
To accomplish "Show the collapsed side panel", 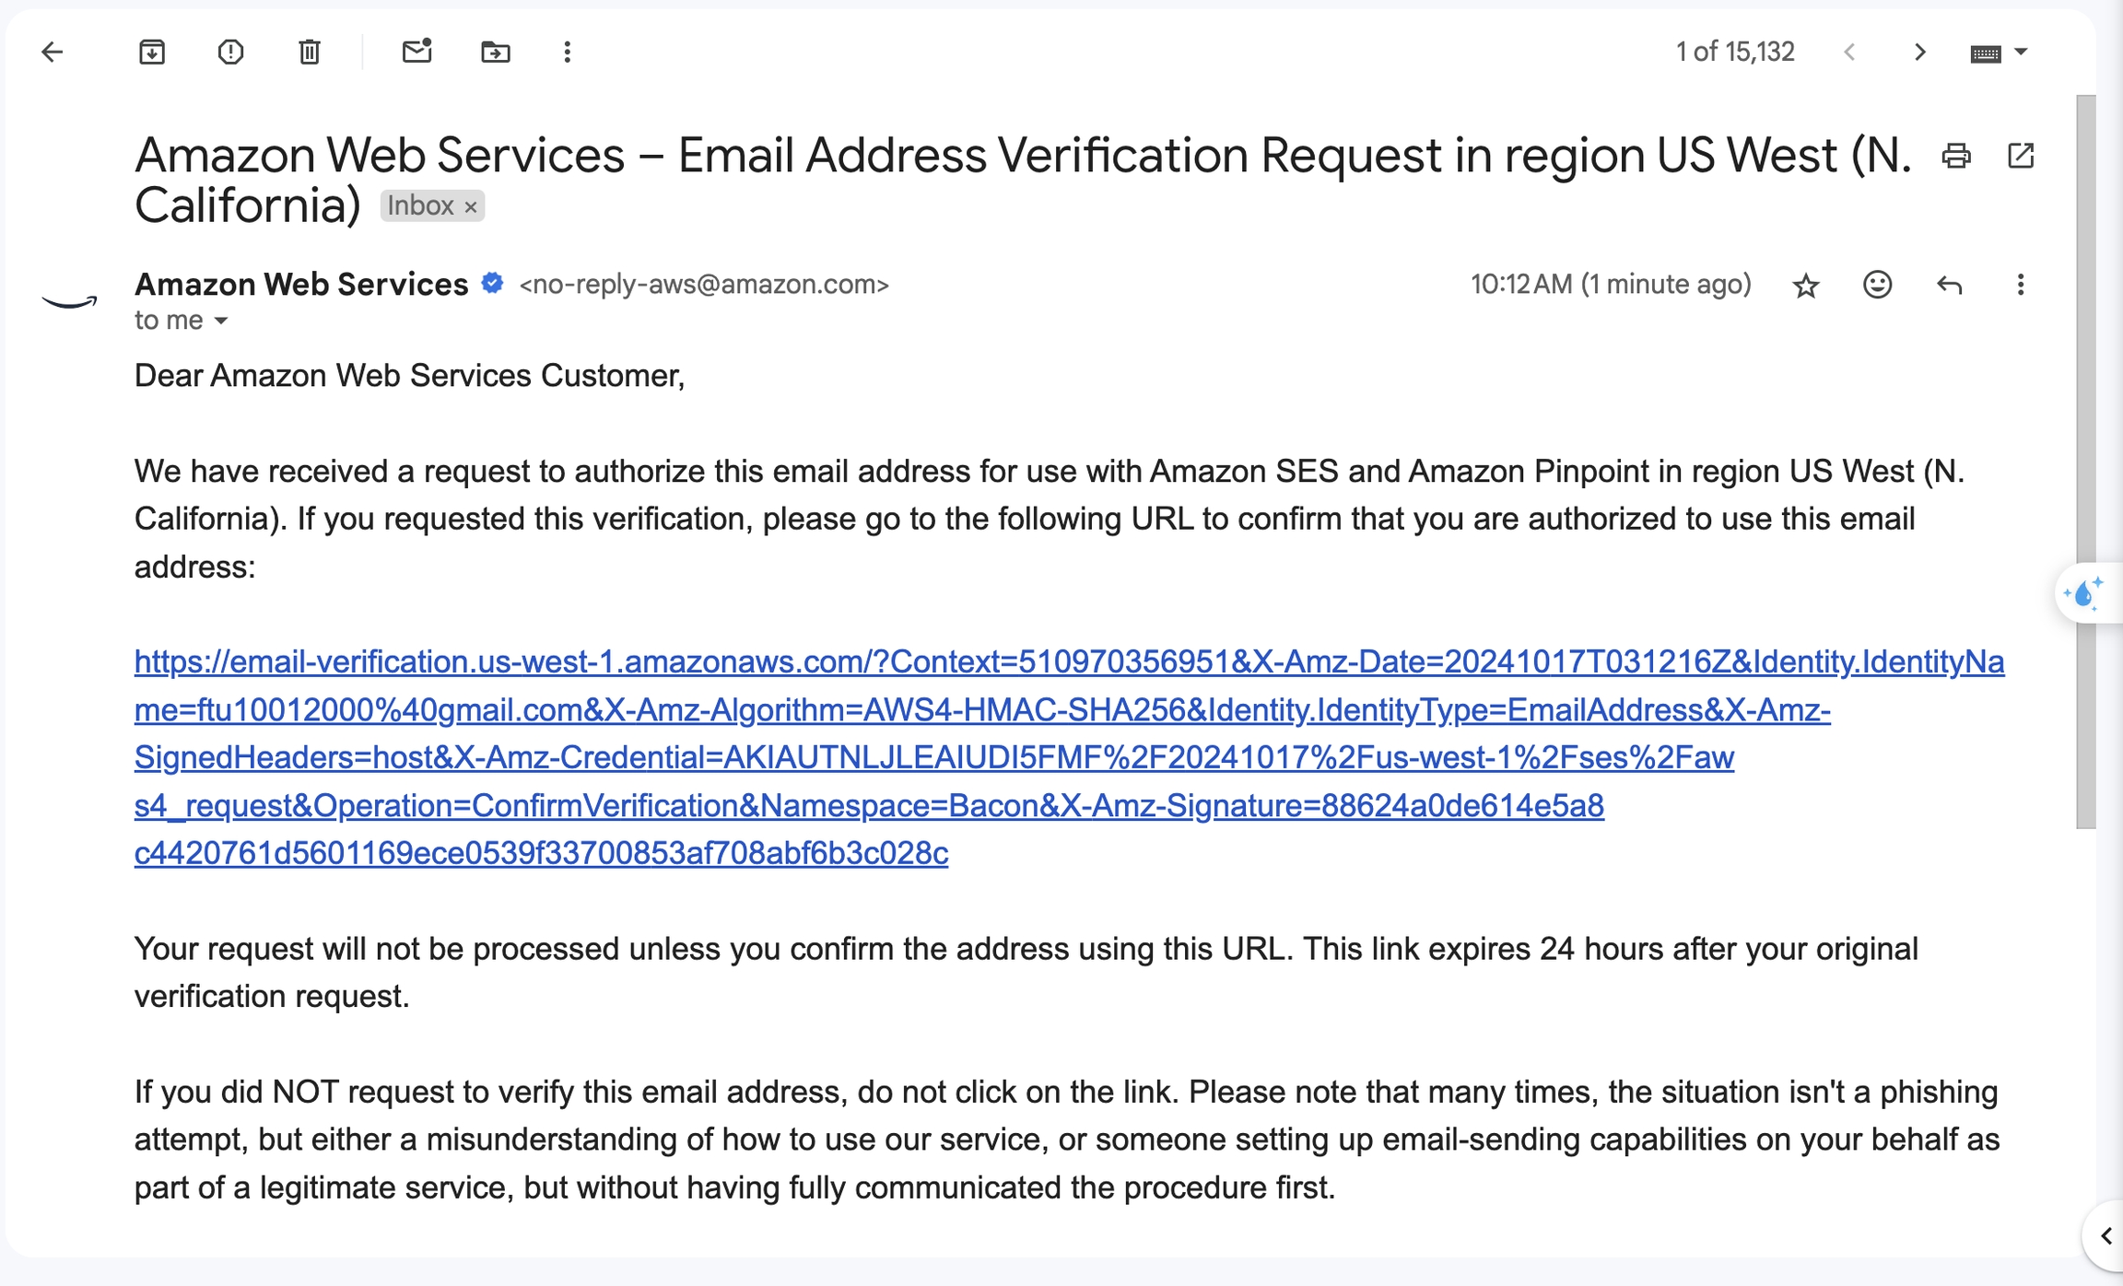I will tap(2105, 1235).
